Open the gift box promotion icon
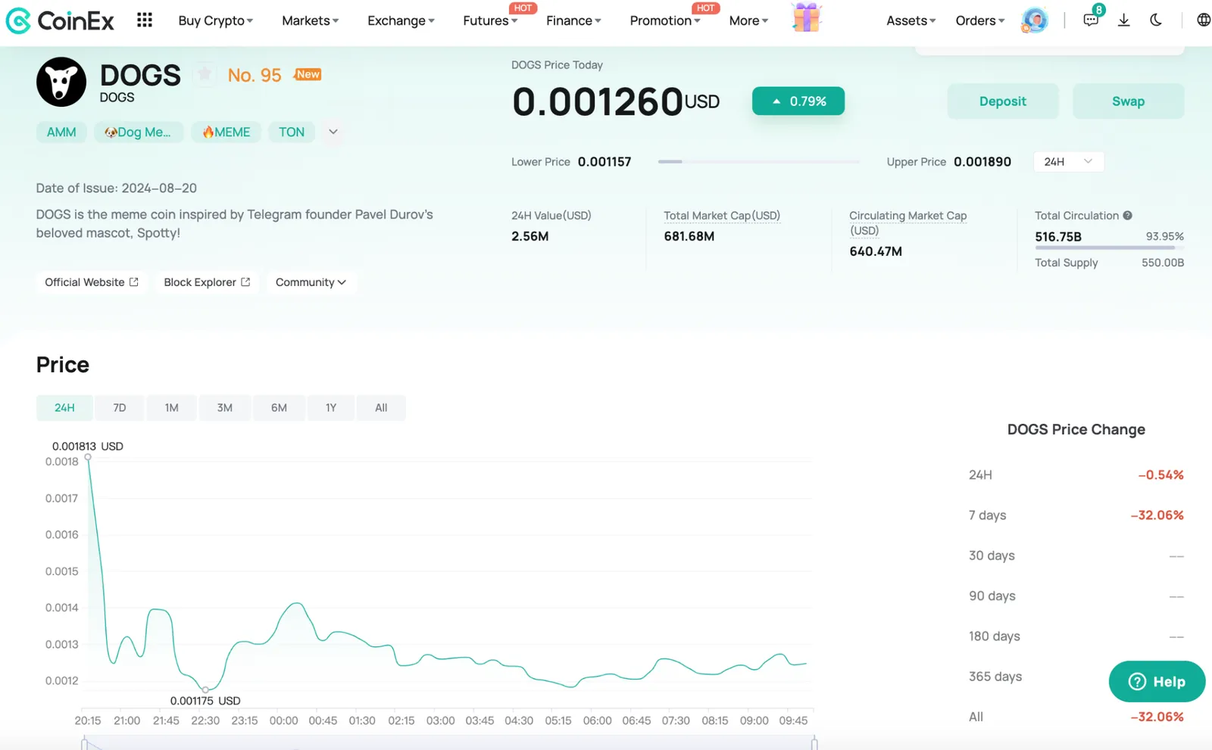 pyautogui.click(x=807, y=18)
